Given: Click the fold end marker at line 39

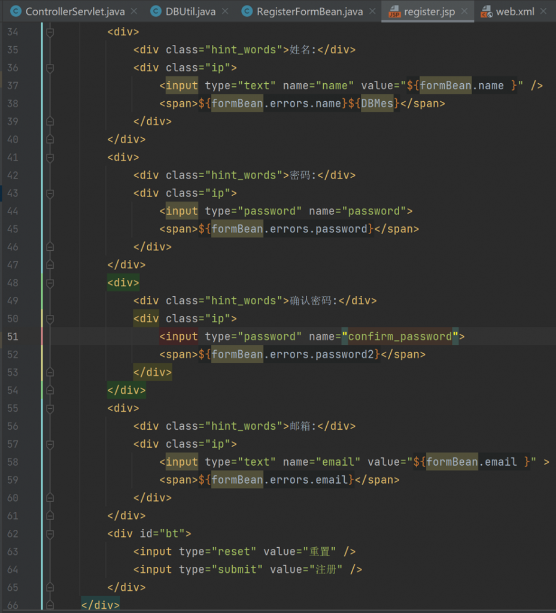Looking at the screenshot, I should tap(50, 121).
